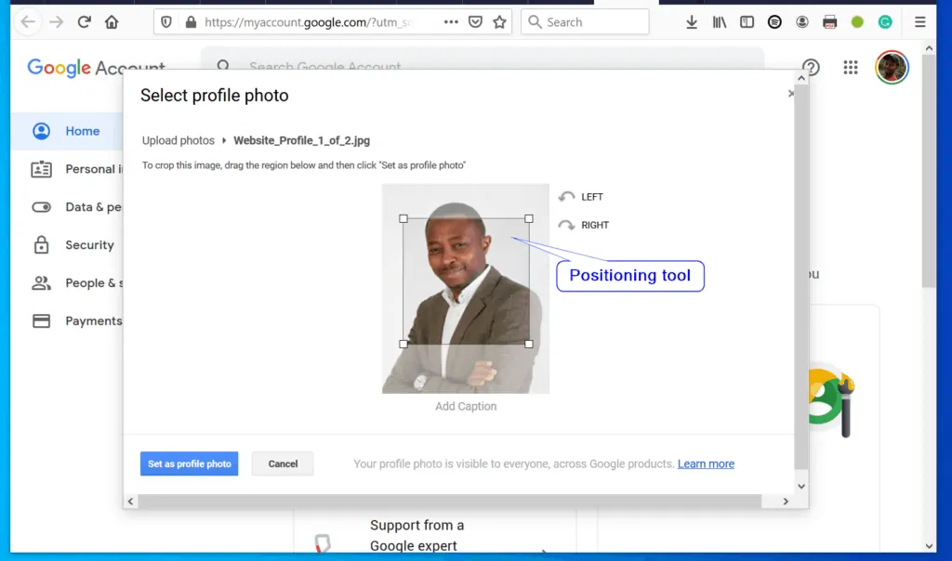952x561 pixels.
Task: Click dialog horizontal scrollbar right arrow
Action: [x=786, y=502]
